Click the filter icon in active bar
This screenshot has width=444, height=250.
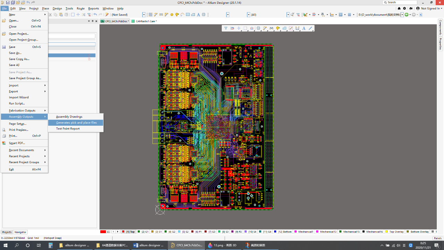click(225, 28)
